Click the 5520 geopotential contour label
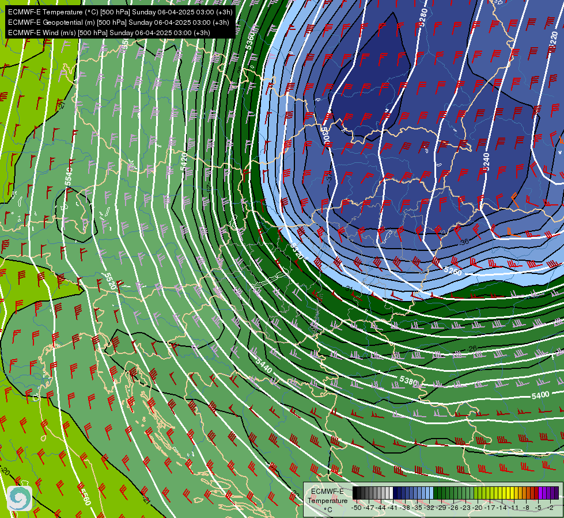The height and width of the screenshot is (518, 564). pyautogui.click(x=109, y=281)
